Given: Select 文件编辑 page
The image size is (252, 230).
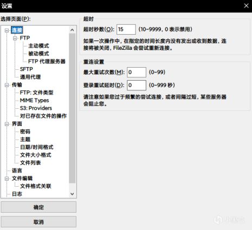Looking at the screenshot, I should pyautogui.click(x=22, y=179).
